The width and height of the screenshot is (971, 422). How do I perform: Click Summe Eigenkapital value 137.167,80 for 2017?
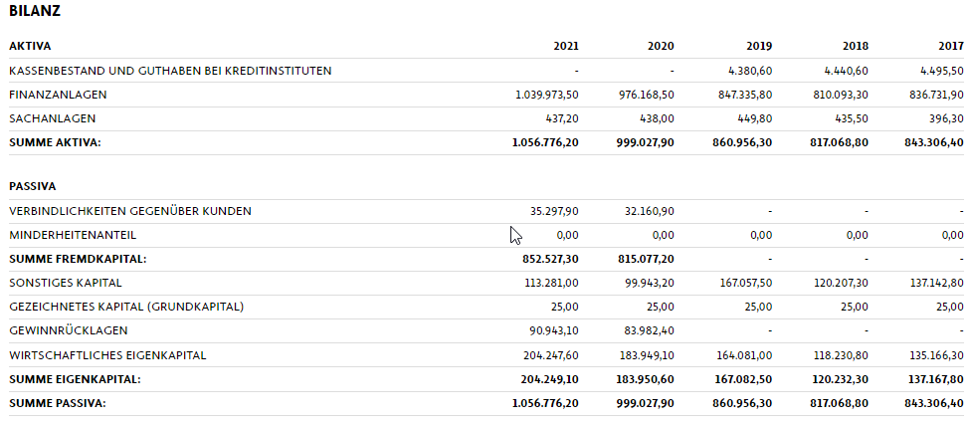(x=935, y=379)
